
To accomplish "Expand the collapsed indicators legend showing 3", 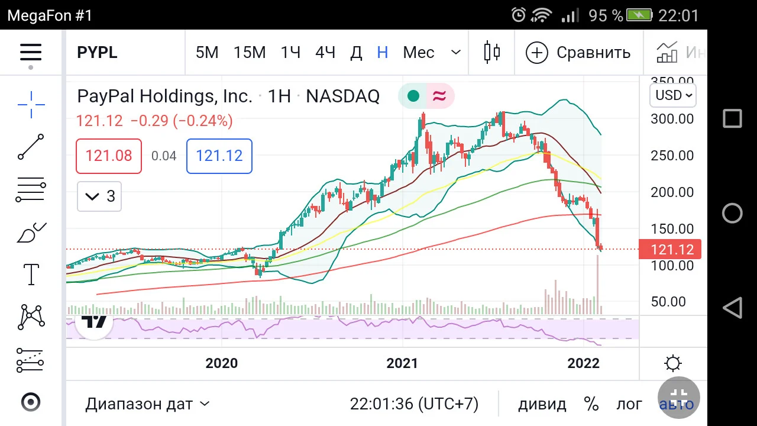I will pos(99,196).
